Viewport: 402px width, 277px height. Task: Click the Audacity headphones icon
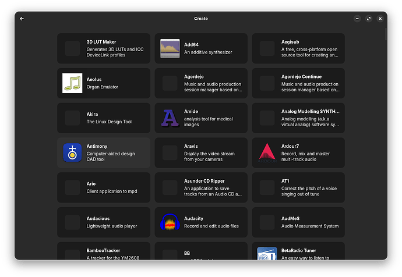tap(170, 222)
